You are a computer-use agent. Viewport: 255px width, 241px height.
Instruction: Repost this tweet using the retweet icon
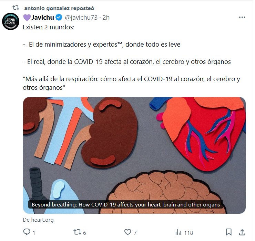76,232
